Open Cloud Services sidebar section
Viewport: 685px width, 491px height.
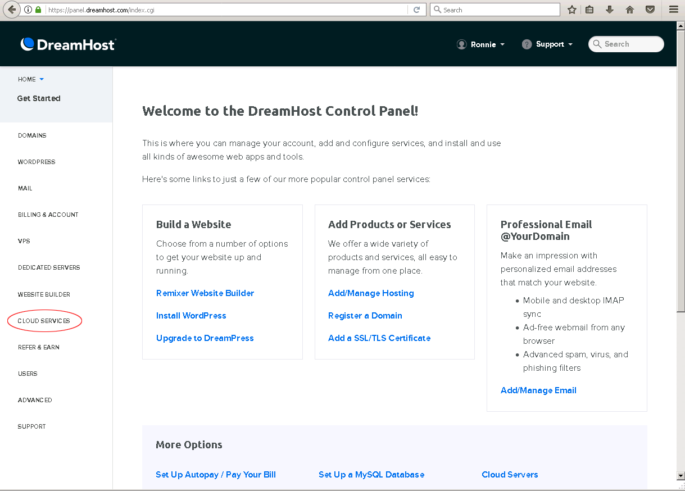44,321
